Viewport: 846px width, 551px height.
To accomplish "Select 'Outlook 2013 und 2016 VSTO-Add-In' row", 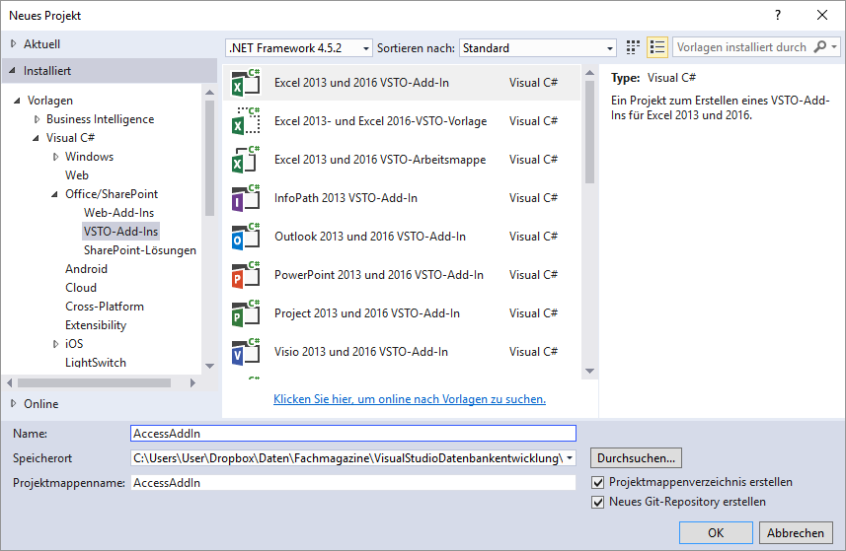I will tap(402, 237).
